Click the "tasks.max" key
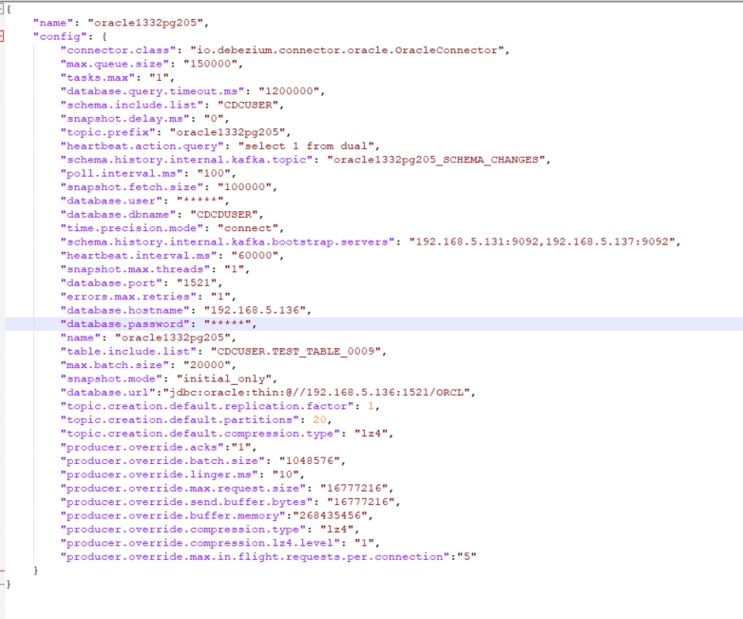Screen dimensions: 743x619 pos(98,78)
